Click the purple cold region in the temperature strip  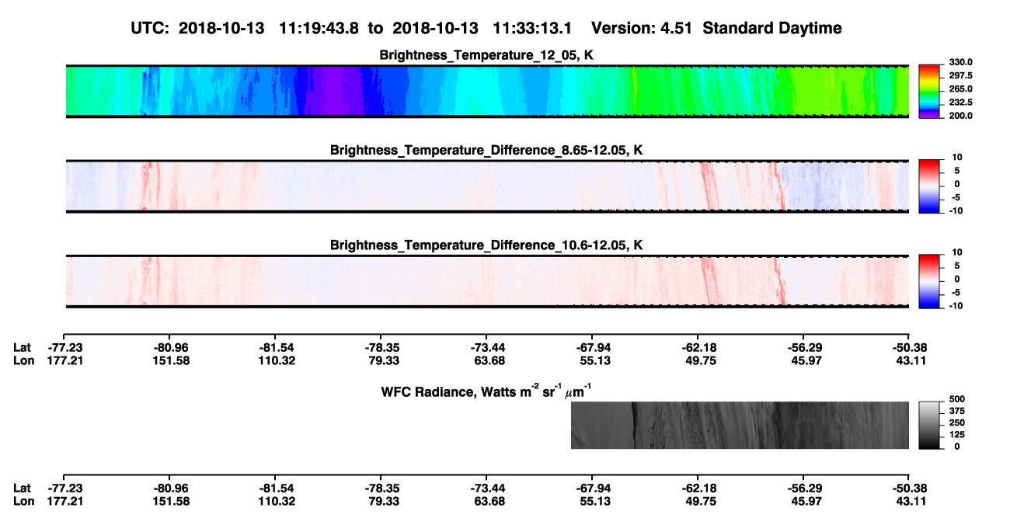point(338,91)
